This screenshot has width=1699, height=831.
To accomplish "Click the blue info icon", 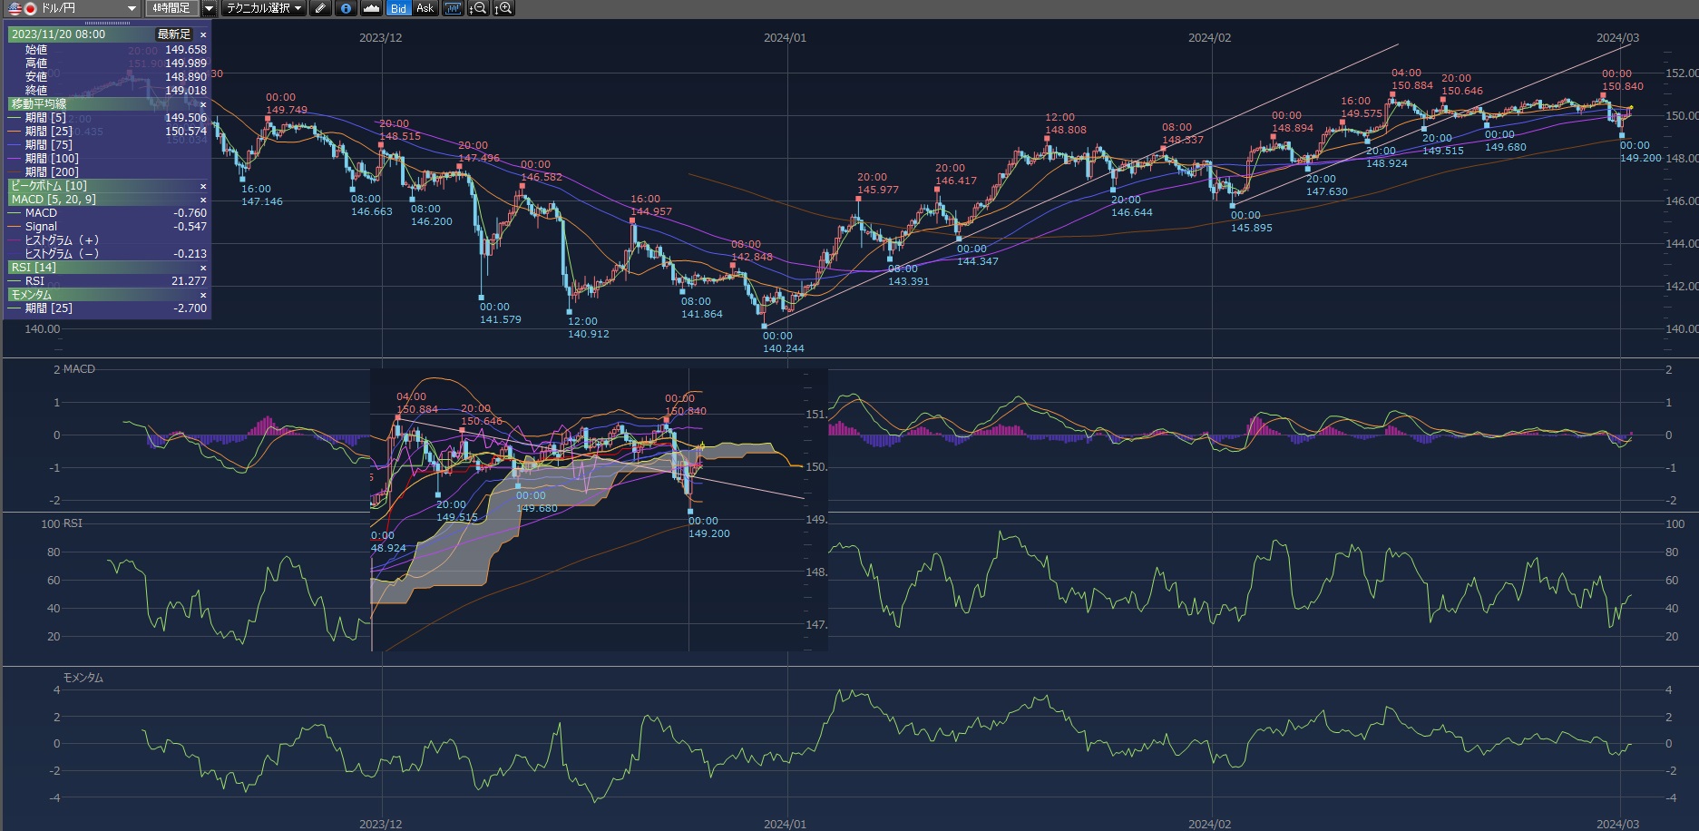I will click(346, 8).
